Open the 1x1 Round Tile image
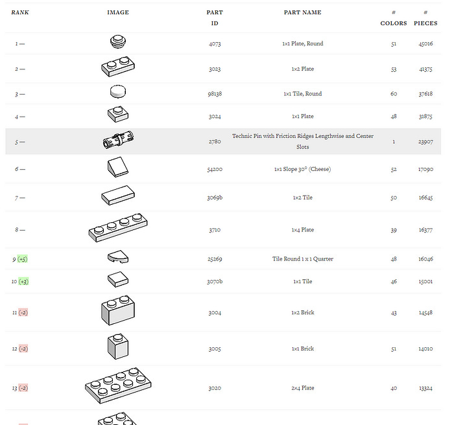This screenshot has height=425, width=454. tap(118, 91)
